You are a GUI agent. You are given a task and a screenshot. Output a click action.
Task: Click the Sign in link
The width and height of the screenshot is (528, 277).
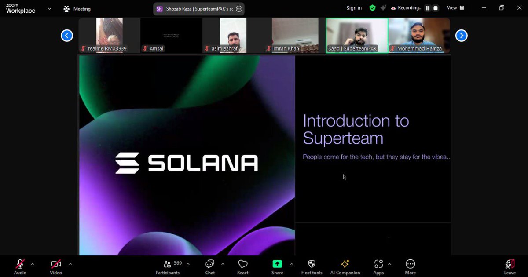tap(354, 8)
